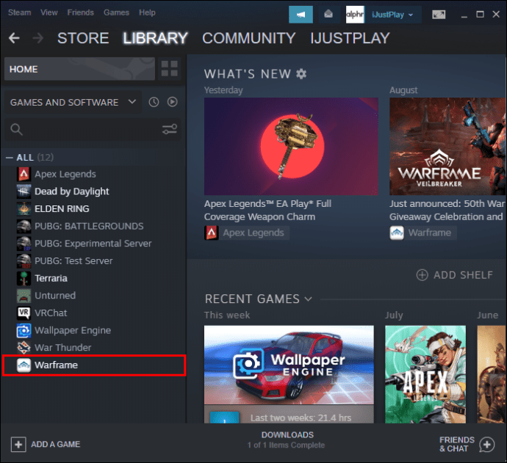The width and height of the screenshot is (507, 463).
Task: Open 'Just announced: 50th War' headline
Action: coord(447,210)
